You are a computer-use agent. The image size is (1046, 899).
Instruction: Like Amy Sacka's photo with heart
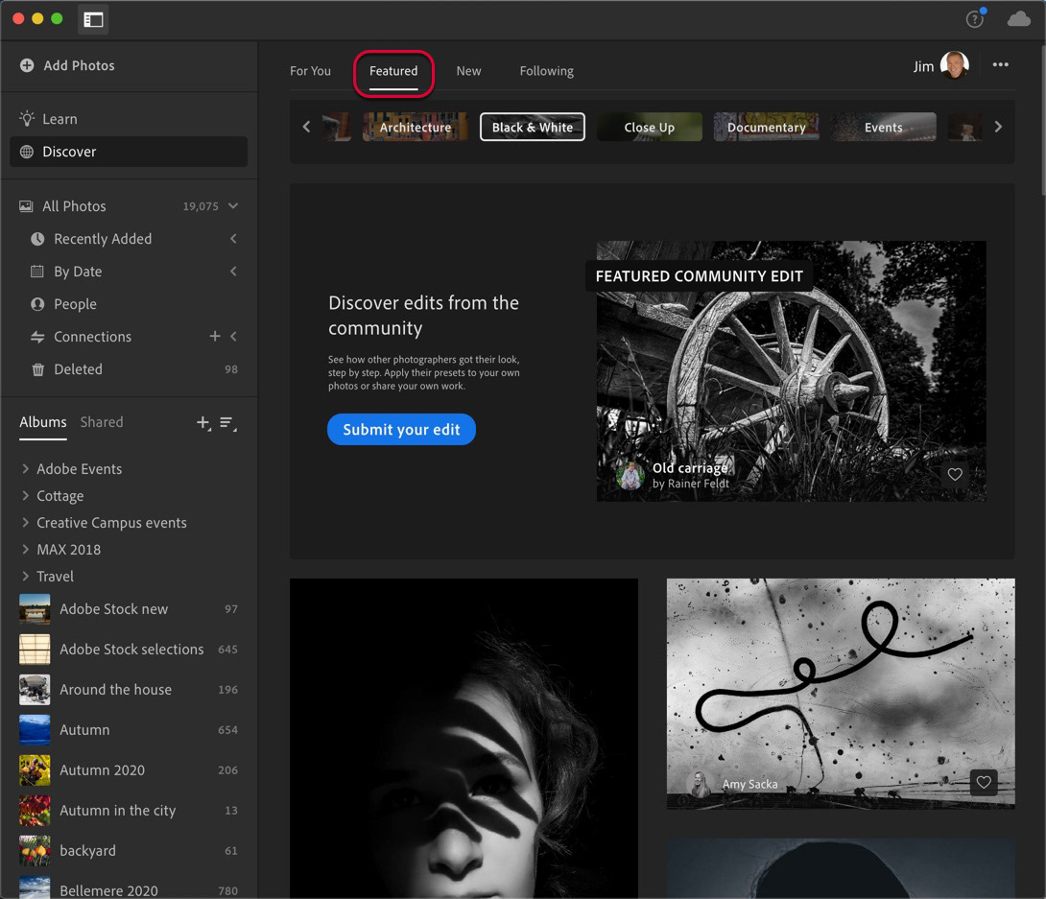[x=984, y=782]
